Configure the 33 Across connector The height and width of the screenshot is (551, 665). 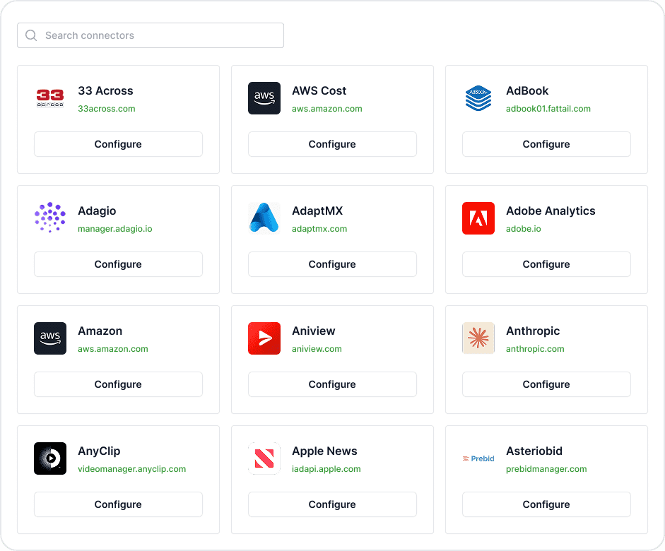tap(118, 144)
